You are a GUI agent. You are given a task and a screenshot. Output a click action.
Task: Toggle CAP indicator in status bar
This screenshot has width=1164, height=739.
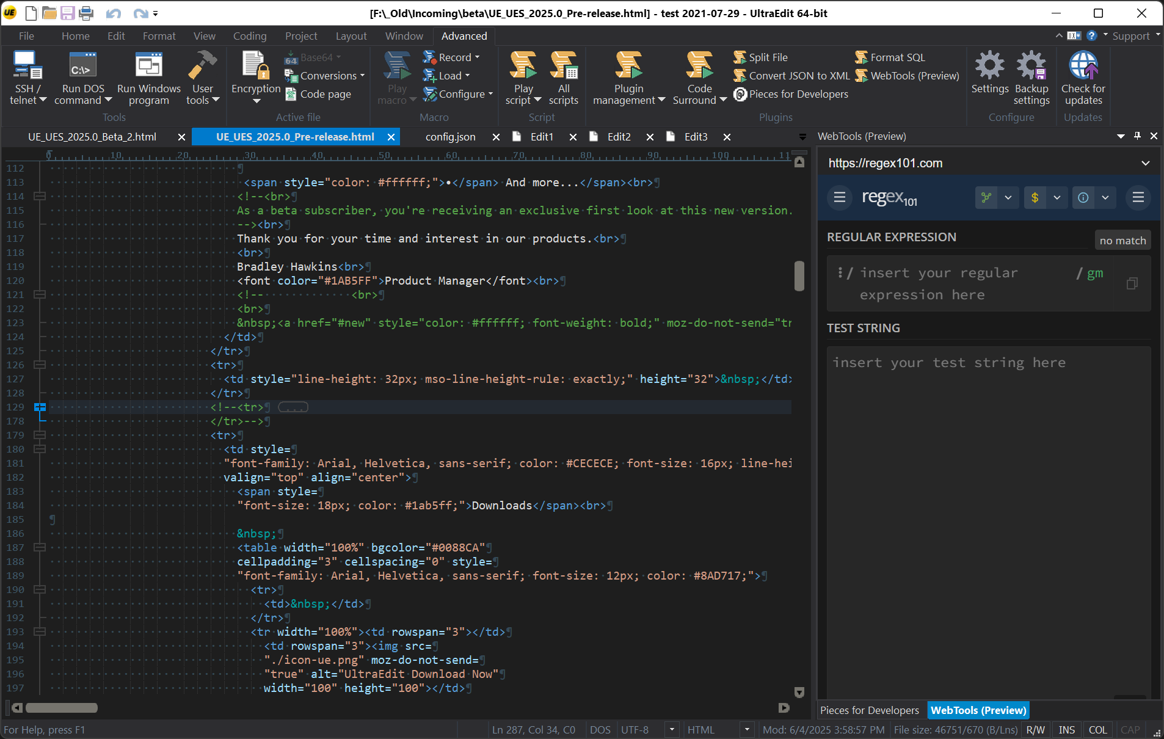click(x=1130, y=730)
